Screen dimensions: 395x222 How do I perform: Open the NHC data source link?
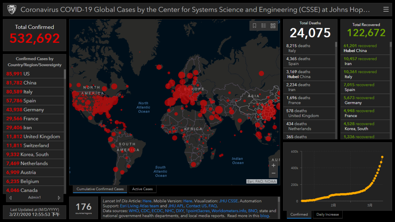coord(169,211)
